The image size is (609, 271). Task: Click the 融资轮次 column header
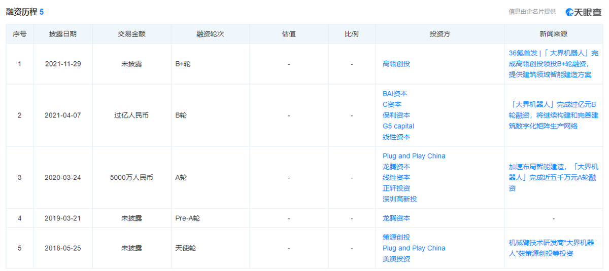pyautogui.click(x=210, y=34)
